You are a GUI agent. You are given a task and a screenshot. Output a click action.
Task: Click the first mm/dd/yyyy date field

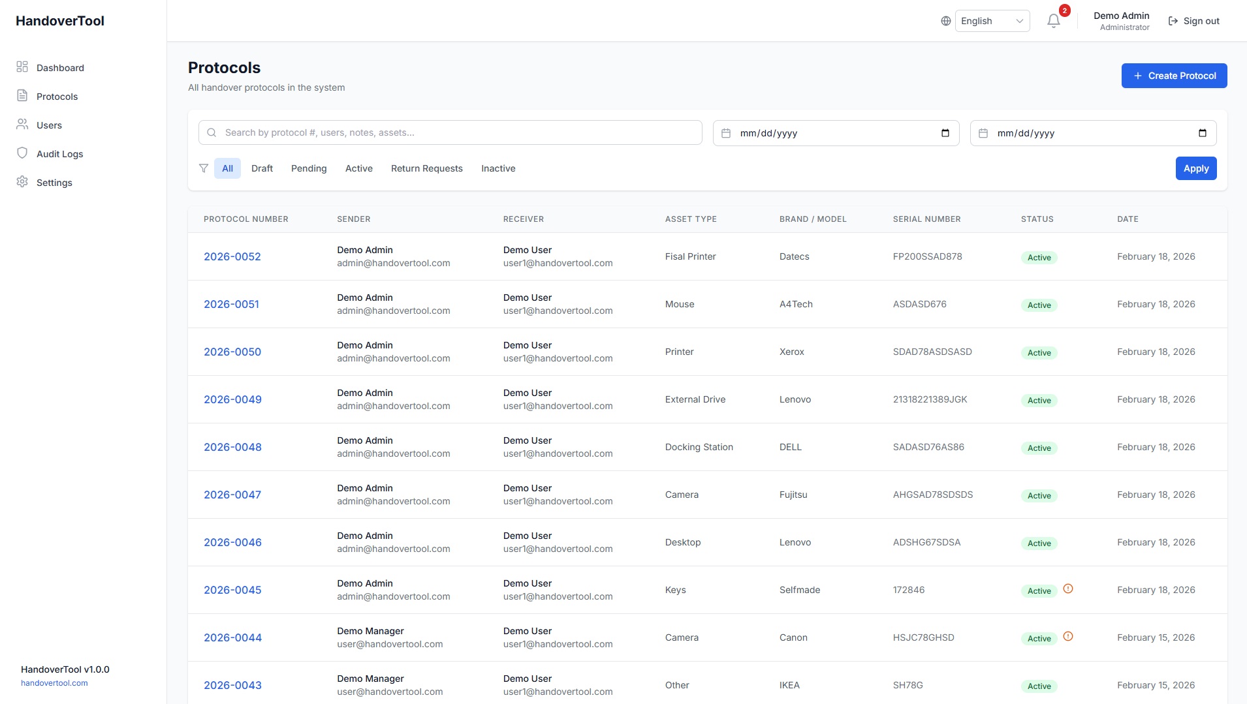[836, 133]
